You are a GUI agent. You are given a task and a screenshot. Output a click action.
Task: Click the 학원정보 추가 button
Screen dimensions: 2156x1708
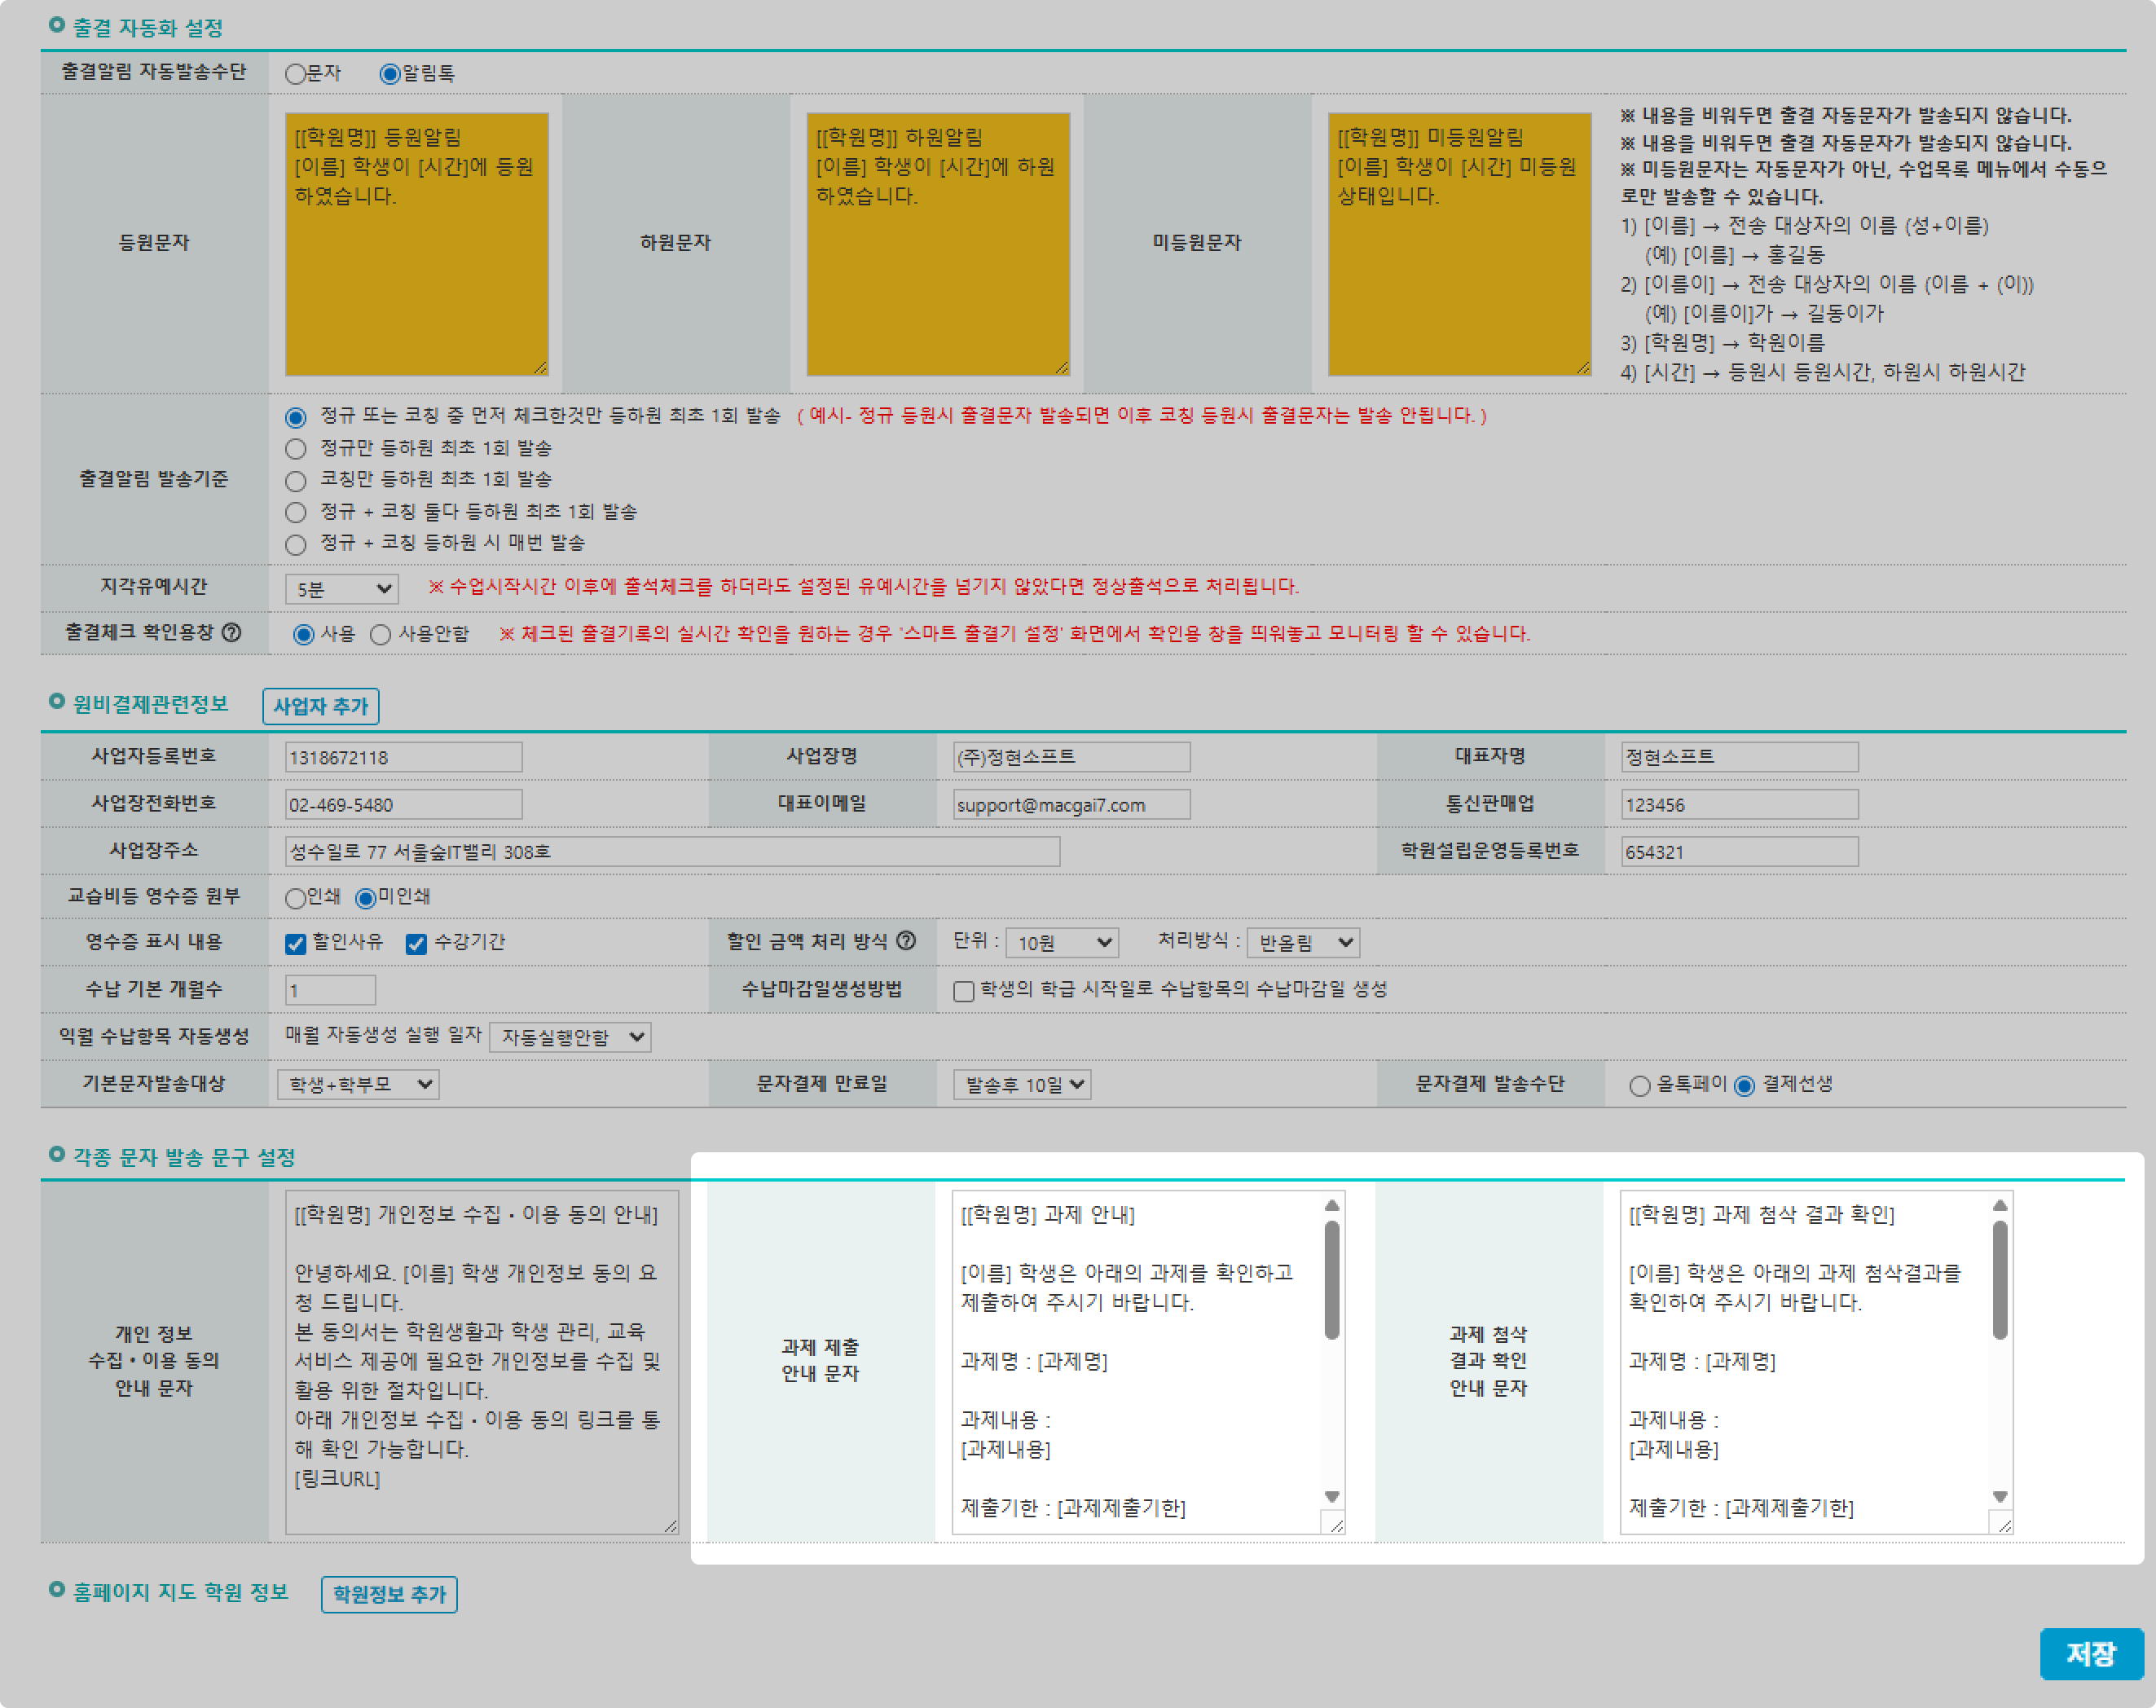[389, 1594]
